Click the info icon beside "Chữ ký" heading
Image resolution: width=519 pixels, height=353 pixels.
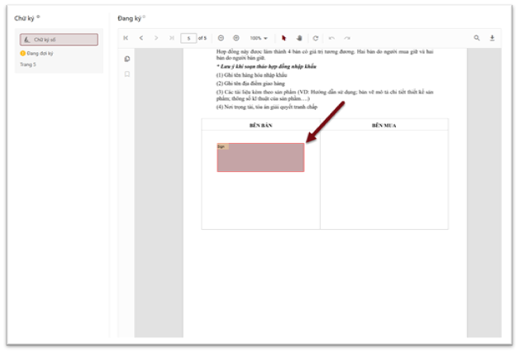pyautogui.click(x=38, y=17)
